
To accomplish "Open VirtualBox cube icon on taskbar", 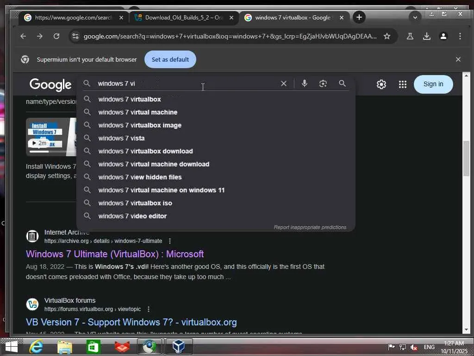I will point(179,347).
